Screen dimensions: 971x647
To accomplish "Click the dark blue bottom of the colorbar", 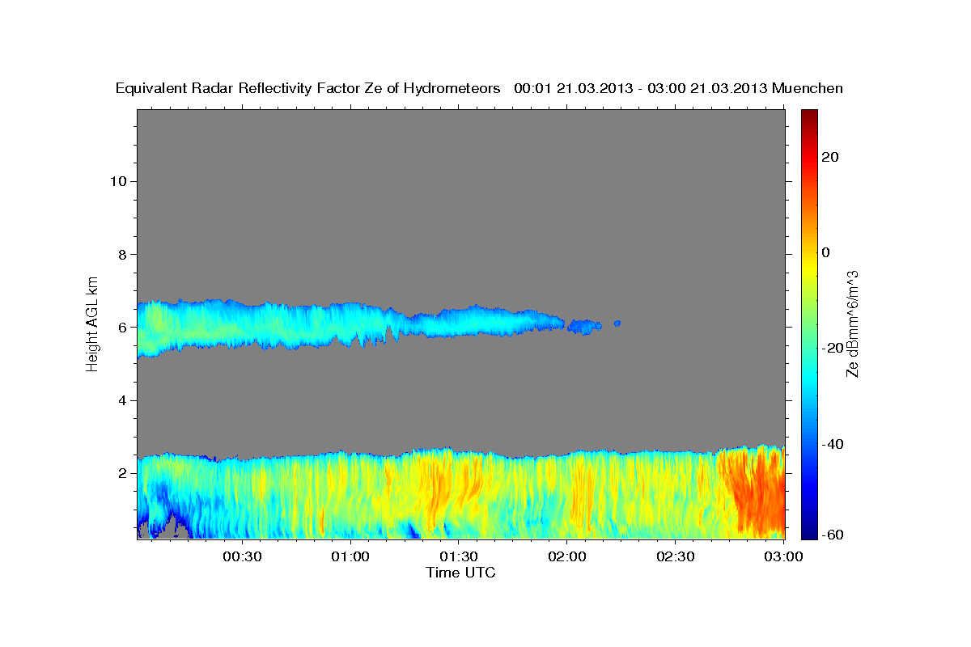I will 808,531.
